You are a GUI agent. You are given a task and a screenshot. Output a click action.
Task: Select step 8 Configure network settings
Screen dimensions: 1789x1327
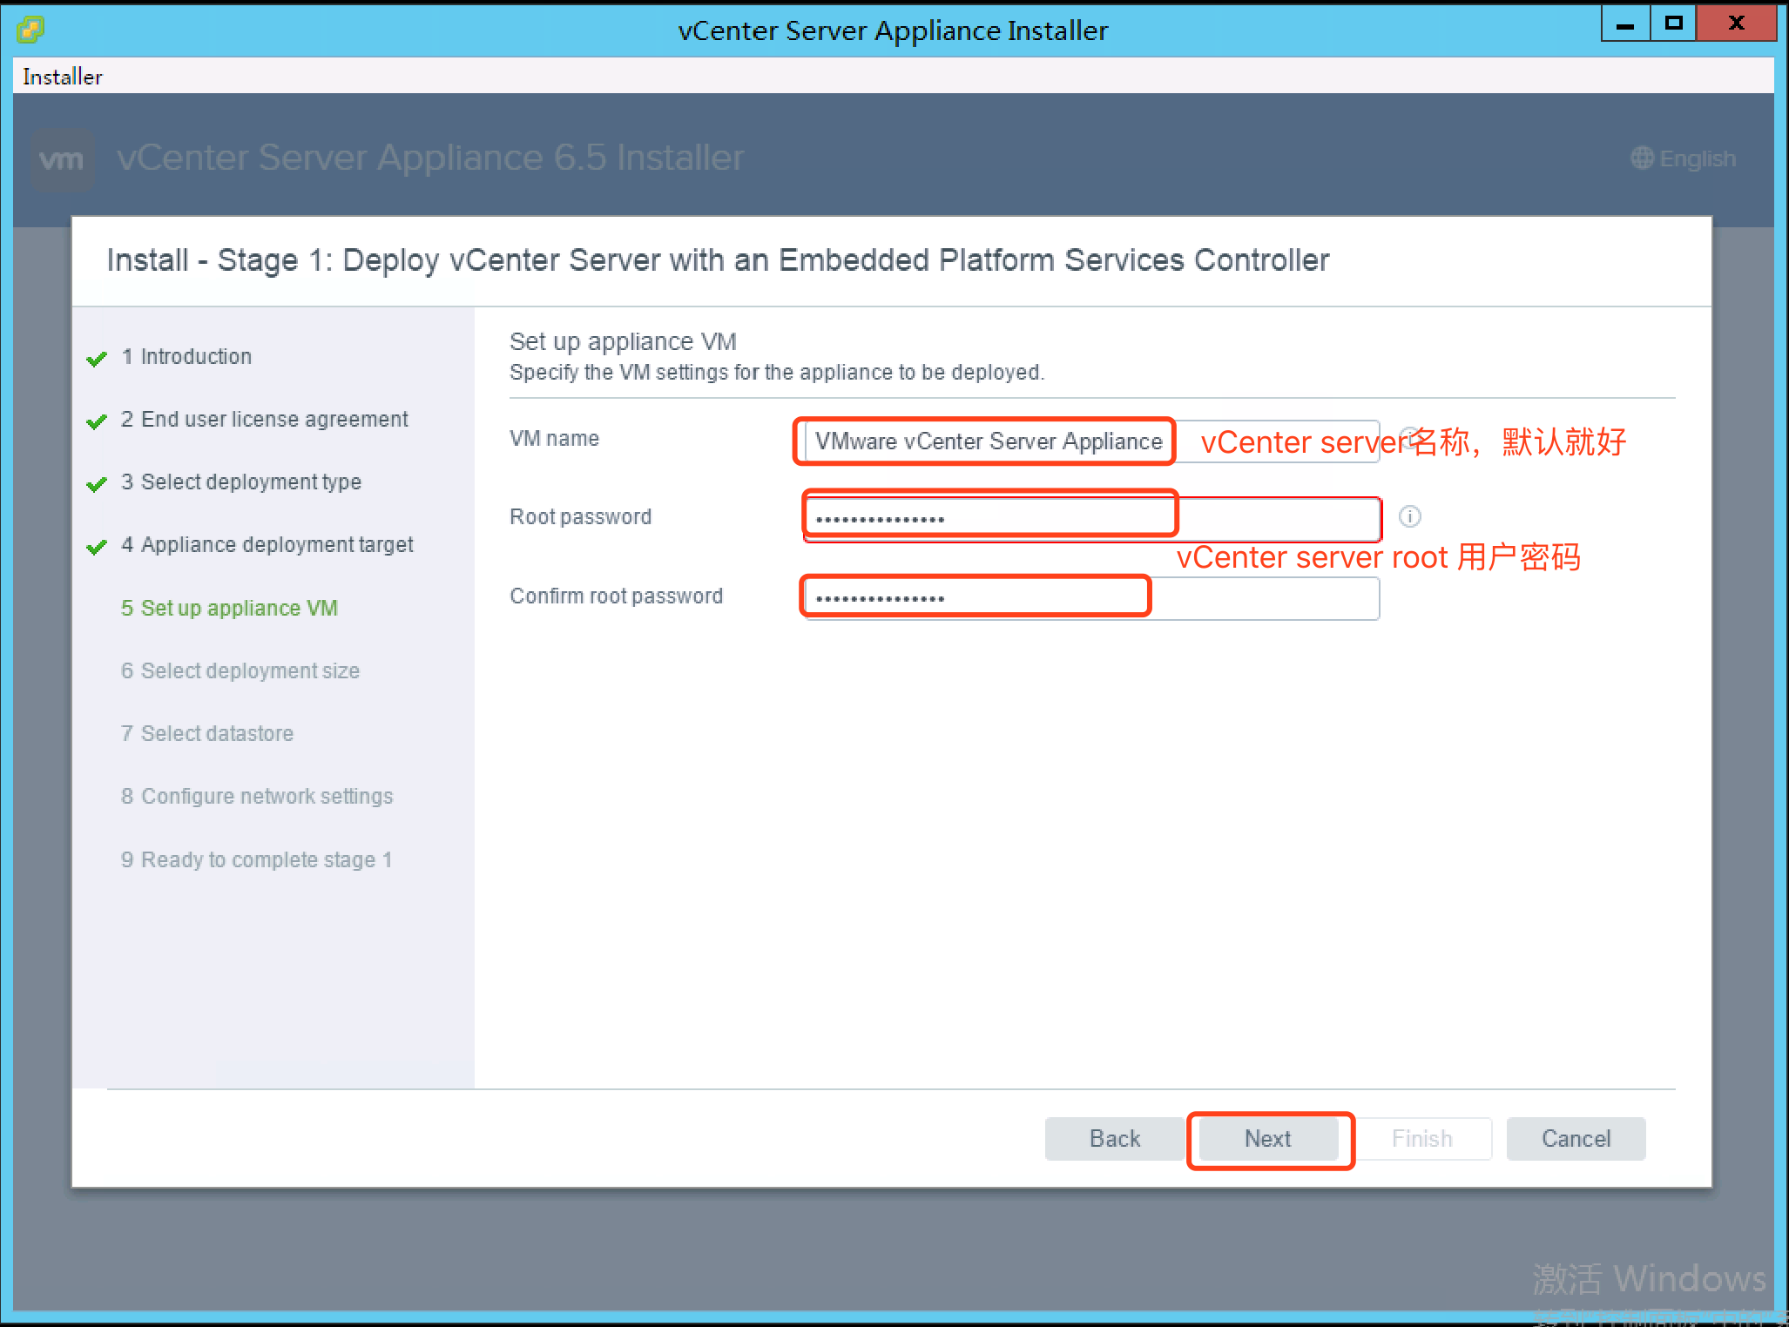(x=257, y=796)
